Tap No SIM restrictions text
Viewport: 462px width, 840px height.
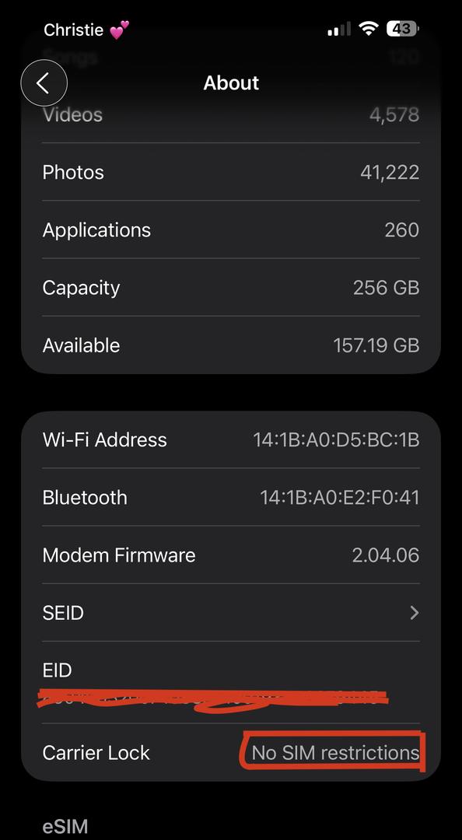335,753
